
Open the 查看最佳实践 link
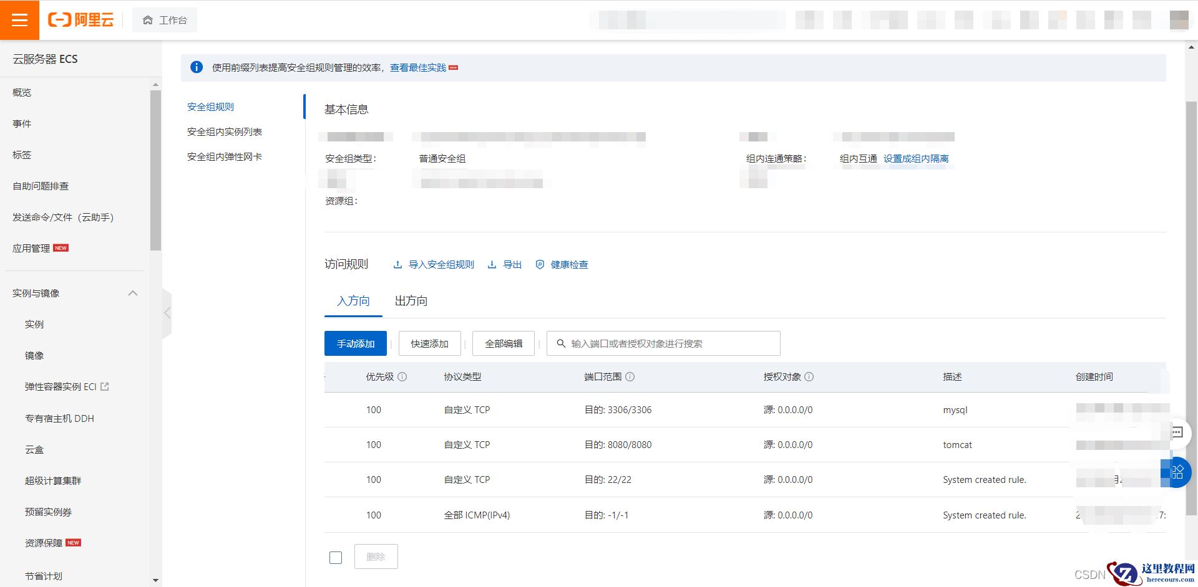pos(417,67)
